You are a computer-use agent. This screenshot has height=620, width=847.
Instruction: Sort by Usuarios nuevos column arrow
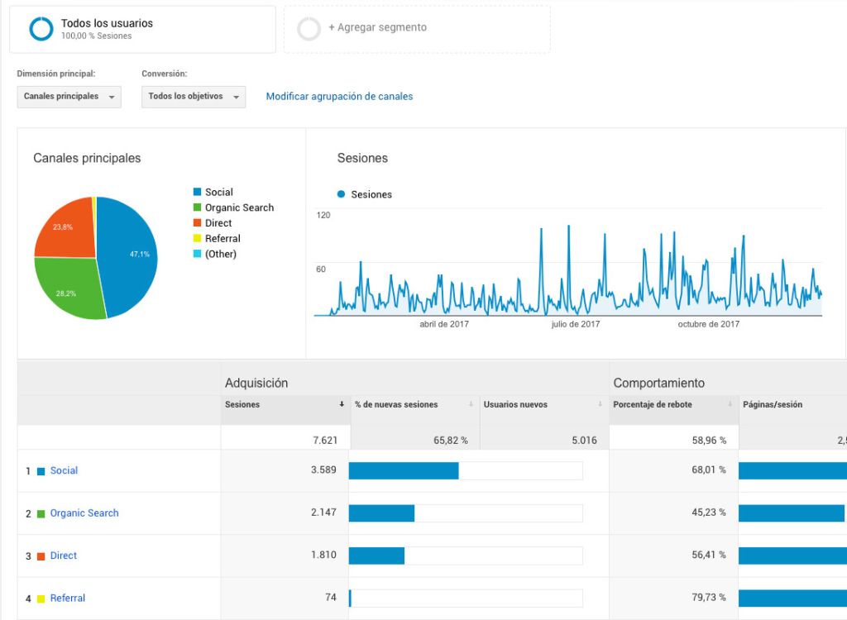(x=600, y=404)
